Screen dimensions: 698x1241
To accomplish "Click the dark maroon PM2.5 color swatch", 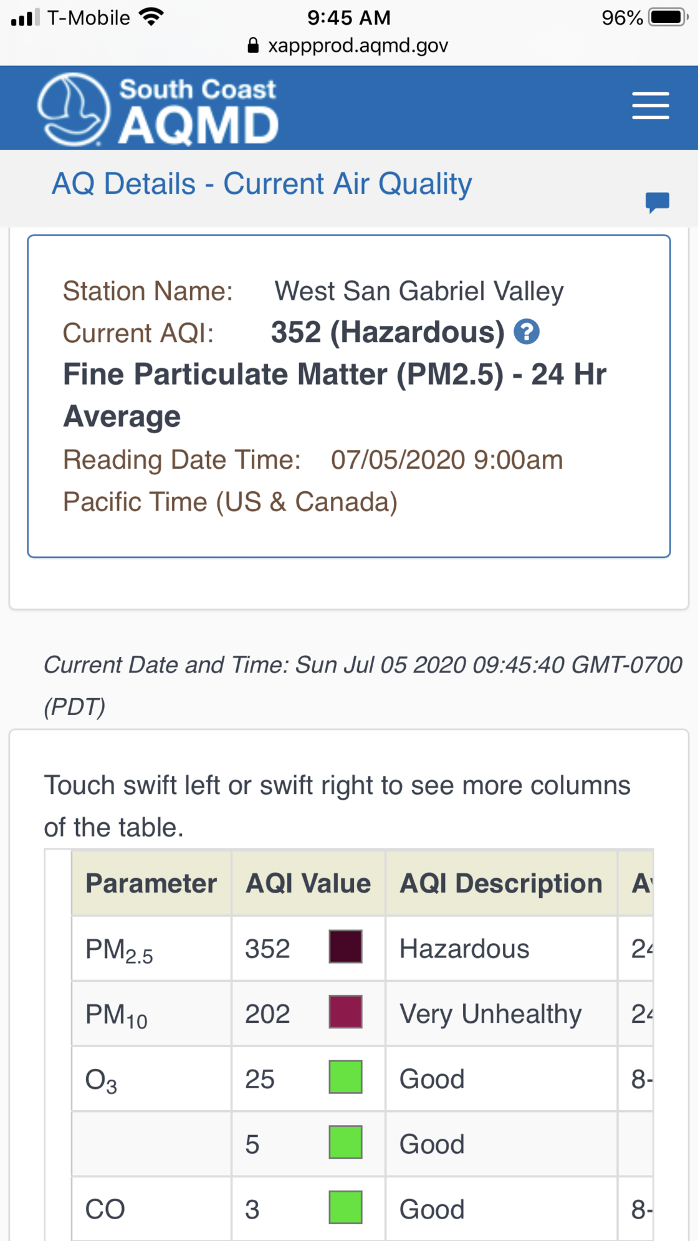I will 345,947.
